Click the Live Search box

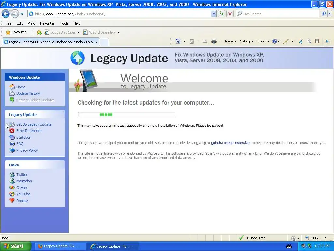tap(278, 14)
